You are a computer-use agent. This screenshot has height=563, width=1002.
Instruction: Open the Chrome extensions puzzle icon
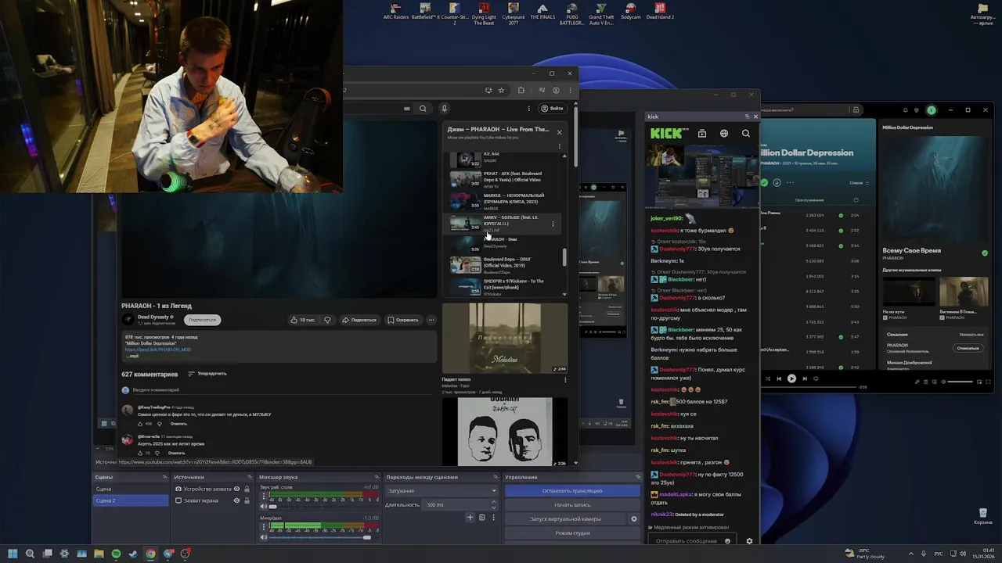(x=521, y=90)
